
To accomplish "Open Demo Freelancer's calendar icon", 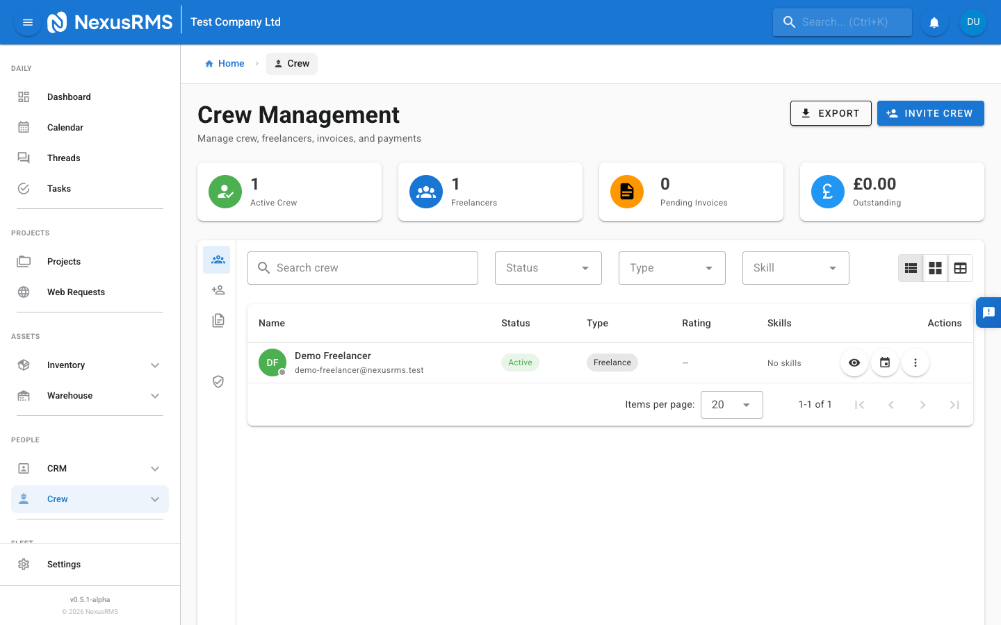I will tap(885, 362).
